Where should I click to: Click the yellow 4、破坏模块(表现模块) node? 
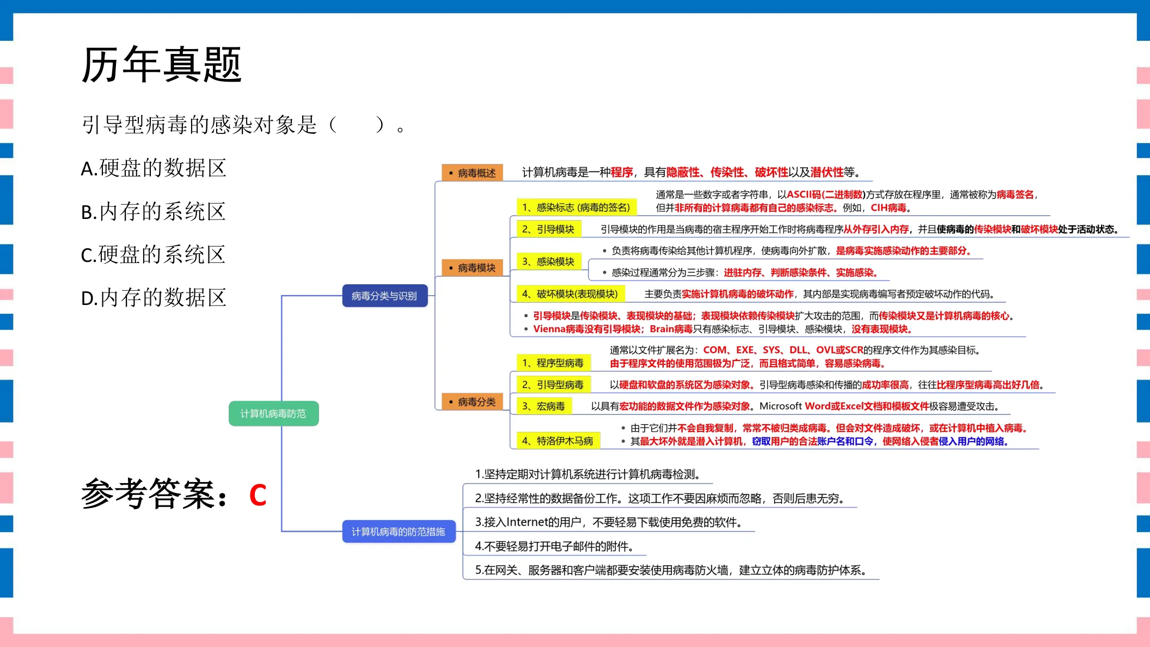[x=570, y=294]
